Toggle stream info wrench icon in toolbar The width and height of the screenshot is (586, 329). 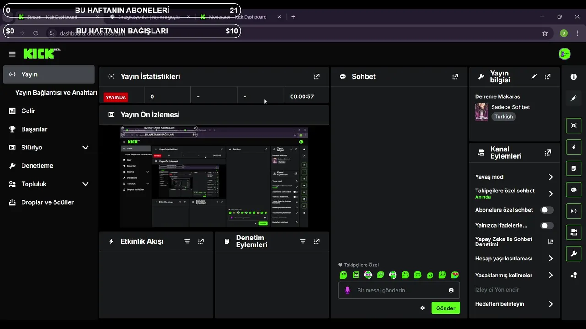574,254
